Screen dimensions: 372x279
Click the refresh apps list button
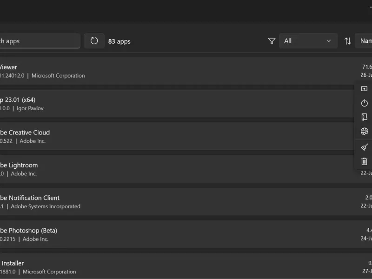point(94,41)
